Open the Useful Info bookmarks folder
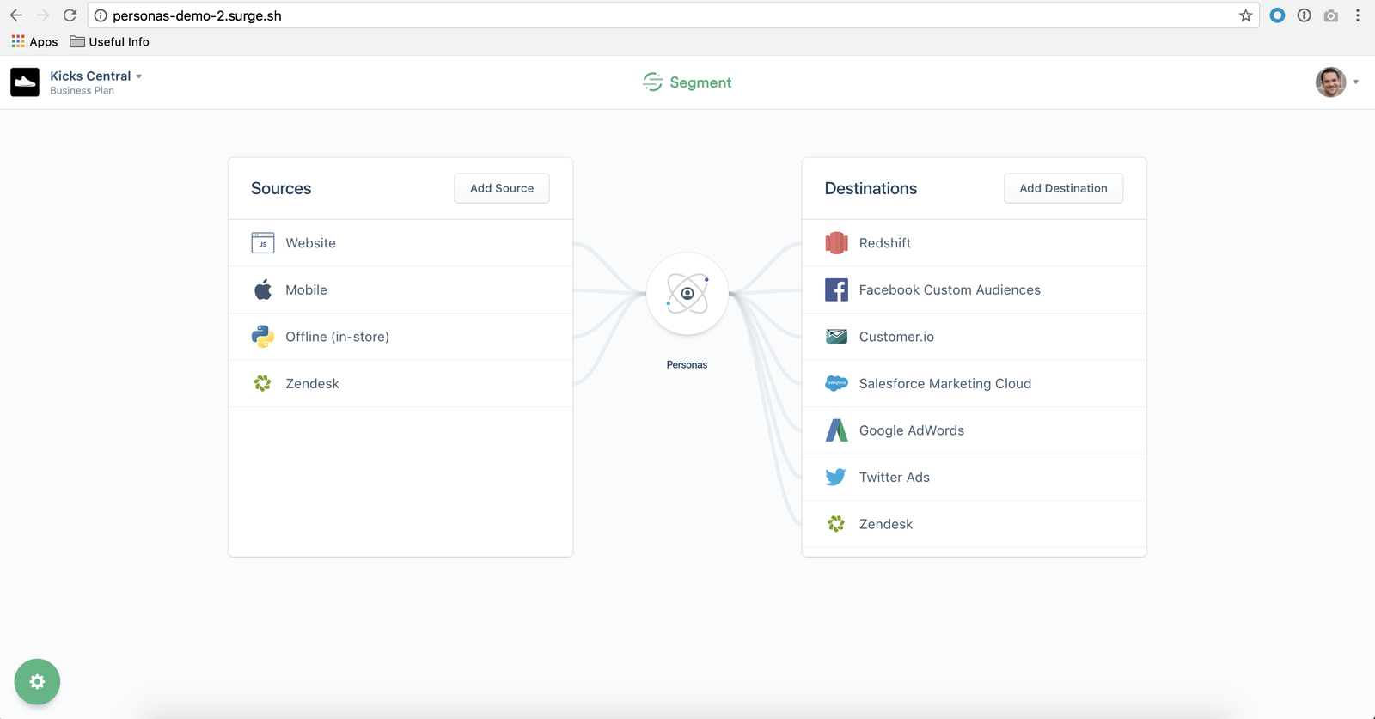The height and width of the screenshot is (719, 1375). pos(109,41)
